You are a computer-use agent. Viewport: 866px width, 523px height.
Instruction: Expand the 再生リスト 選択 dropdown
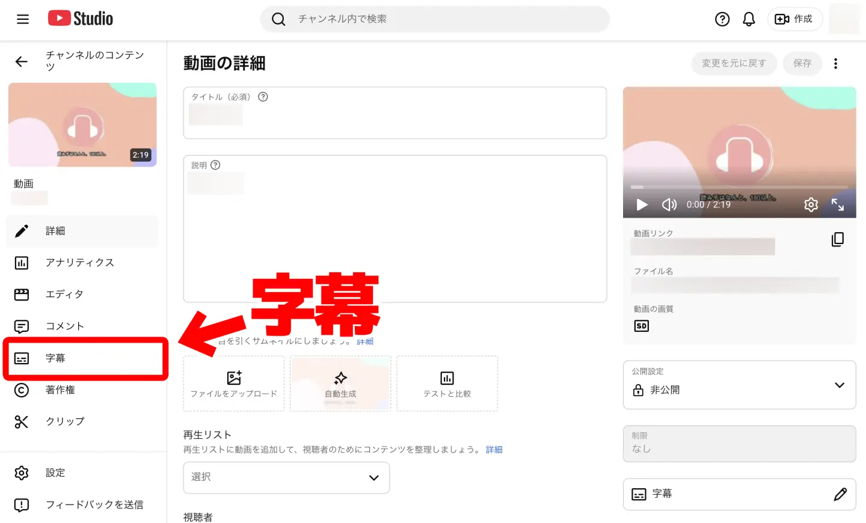point(286,477)
